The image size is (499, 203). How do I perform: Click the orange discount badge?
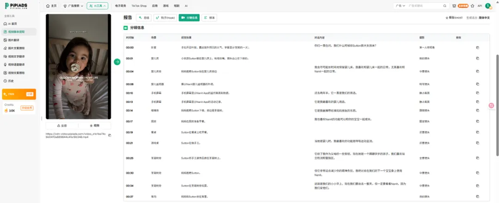tap(463, 6)
